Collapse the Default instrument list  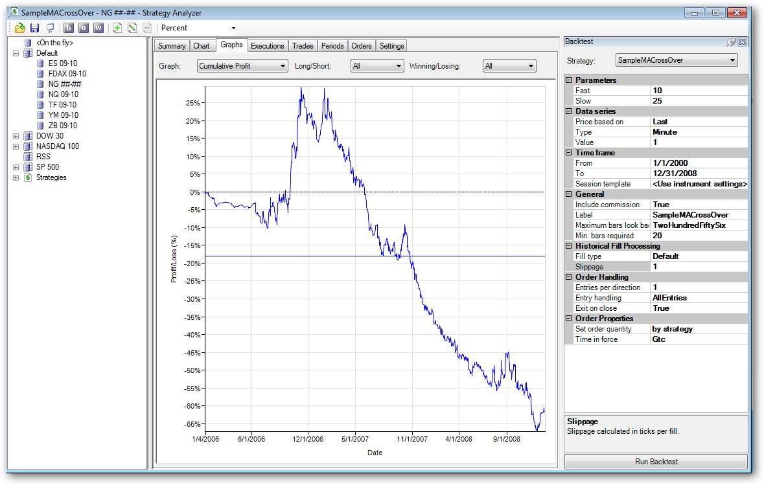(x=16, y=53)
